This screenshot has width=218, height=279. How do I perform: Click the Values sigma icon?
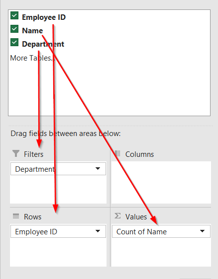point(117,216)
